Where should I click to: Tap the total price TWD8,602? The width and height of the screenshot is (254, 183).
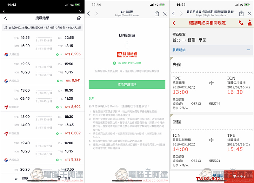point(208,179)
